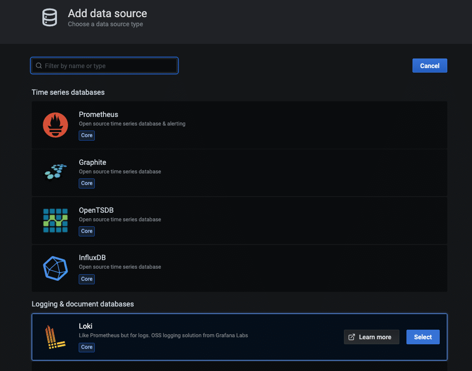The height and width of the screenshot is (371, 472).
Task: Click the Loki data source icon
Action: [x=55, y=337]
